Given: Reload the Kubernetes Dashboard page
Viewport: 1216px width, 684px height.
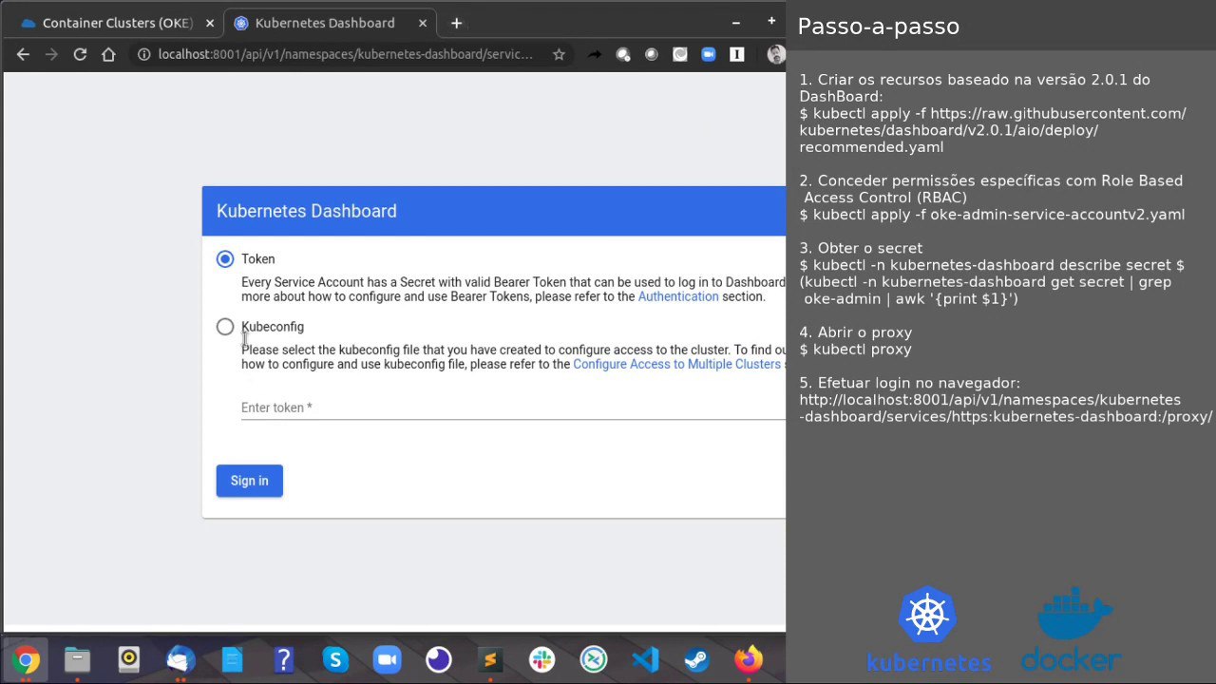Looking at the screenshot, I should tap(80, 54).
